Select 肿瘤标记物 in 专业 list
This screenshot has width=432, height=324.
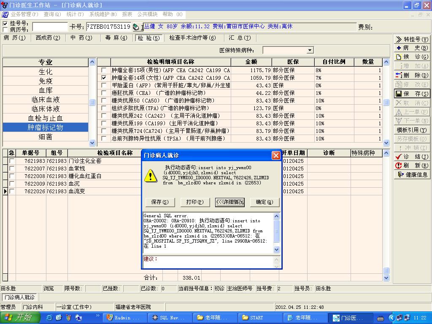(46, 127)
